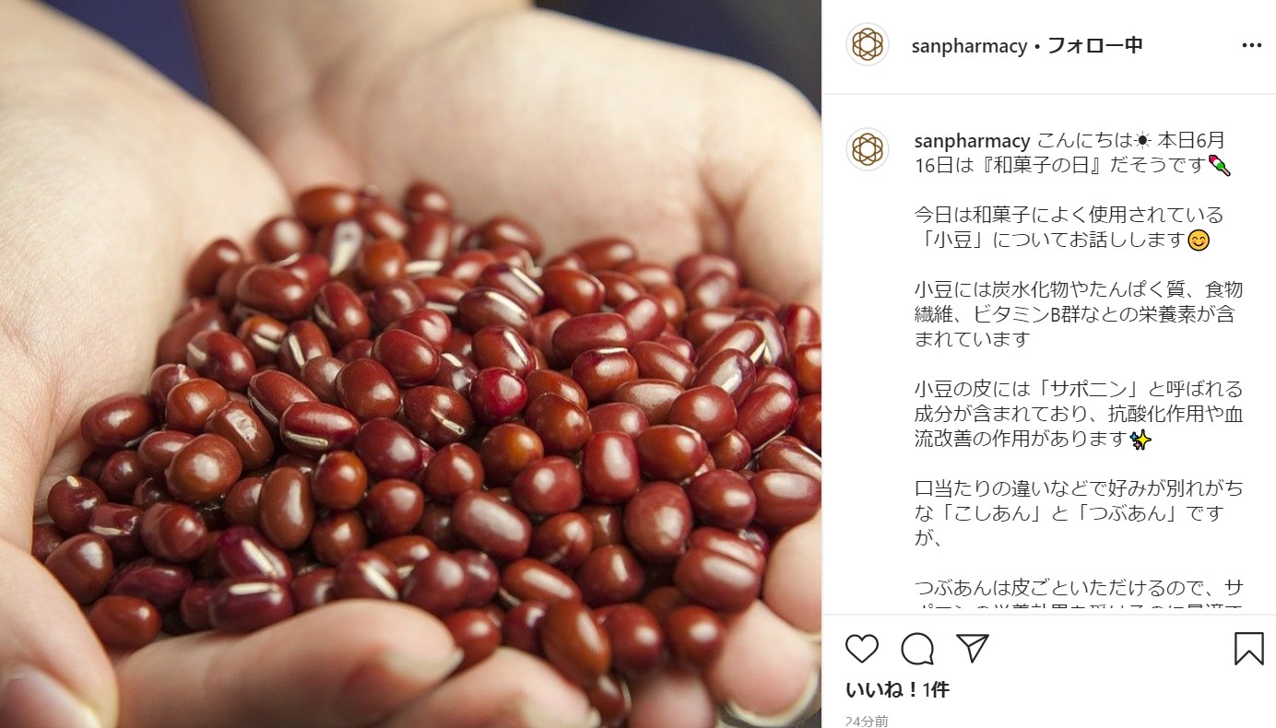Open comments with the speech bubble icon
The height and width of the screenshot is (728, 1276).
(917, 649)
